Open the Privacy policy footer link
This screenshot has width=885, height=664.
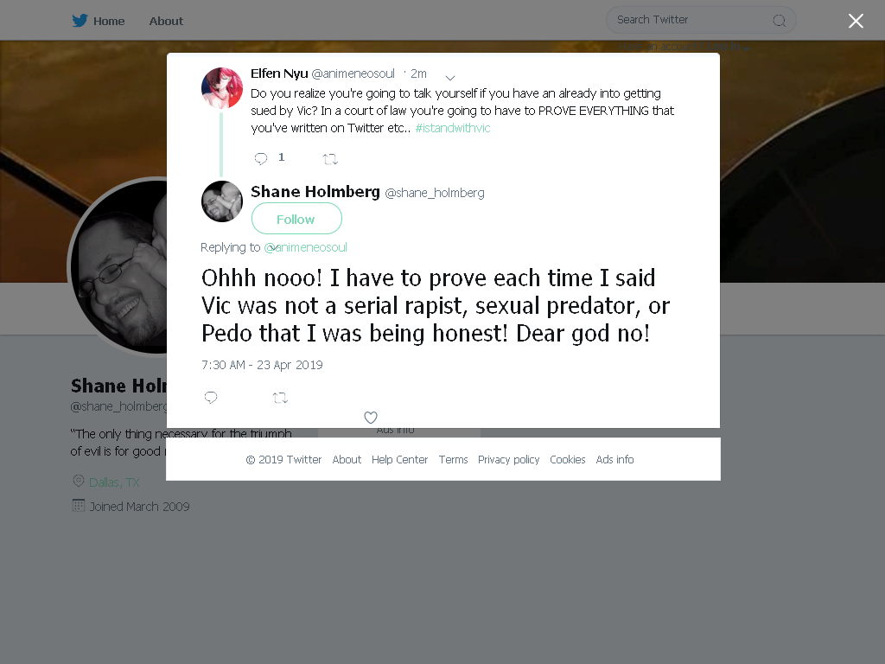point(508,460)
